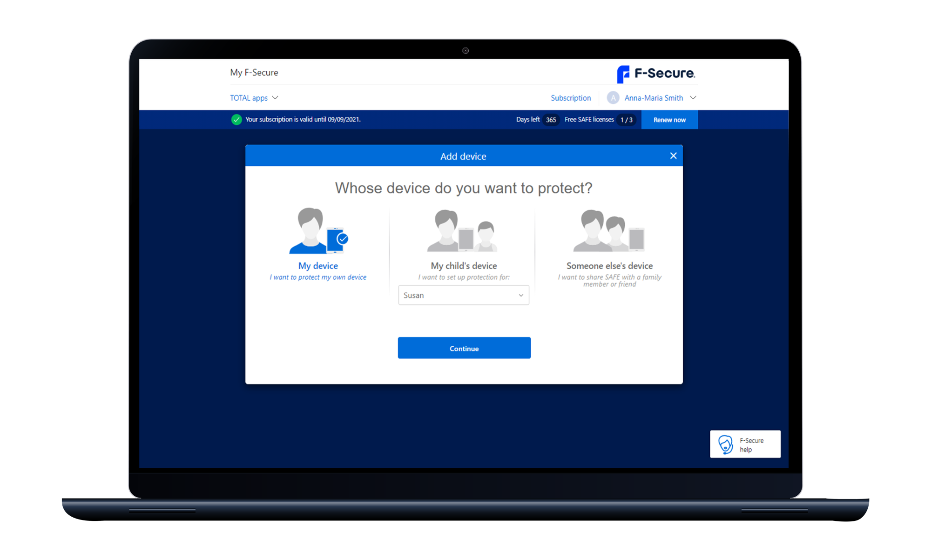This screenshot has height=560, width=931.
Task: Open the Susan child selection dropdown
Action: (x=464, y=295)
